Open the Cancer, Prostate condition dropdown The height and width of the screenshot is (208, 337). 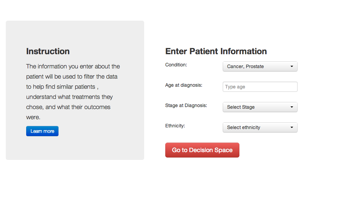coord(260,66)
